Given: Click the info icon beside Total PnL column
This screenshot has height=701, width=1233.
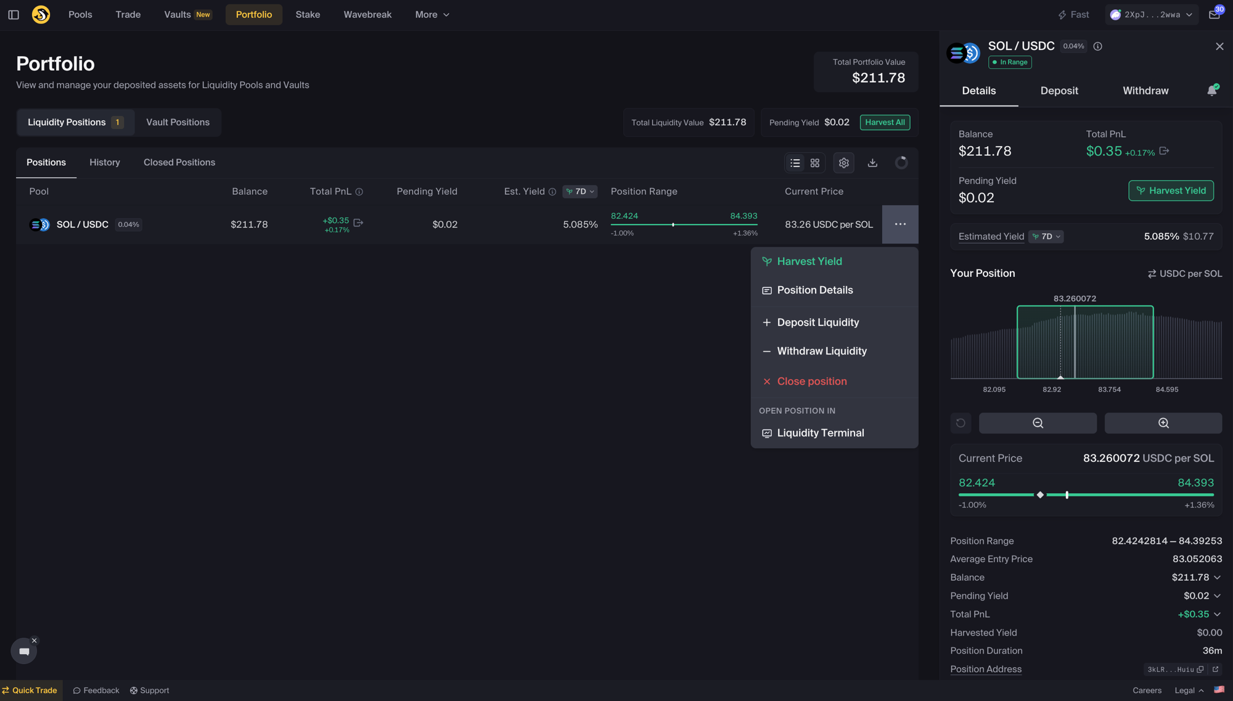Looking at the screenshot, I should tap(359, 192).
